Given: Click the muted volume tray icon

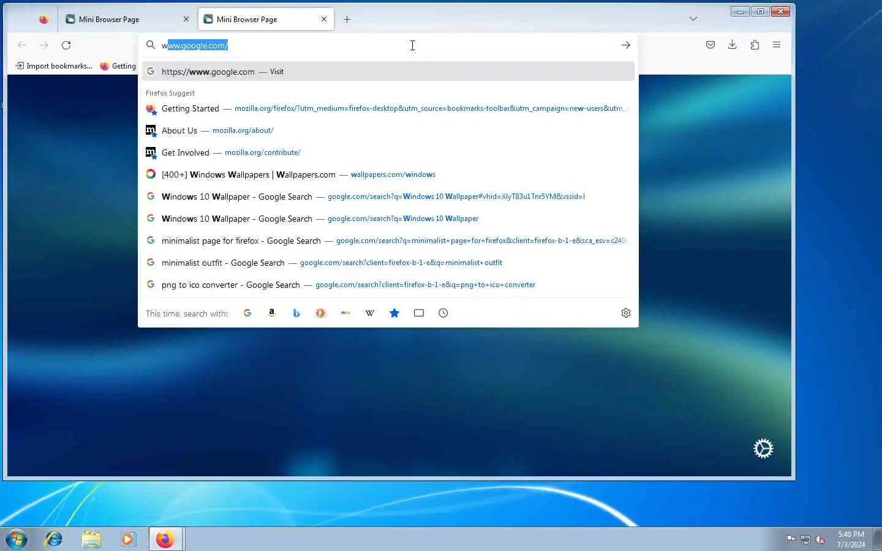Looking at the screenshot, I should tap(820, 539).
